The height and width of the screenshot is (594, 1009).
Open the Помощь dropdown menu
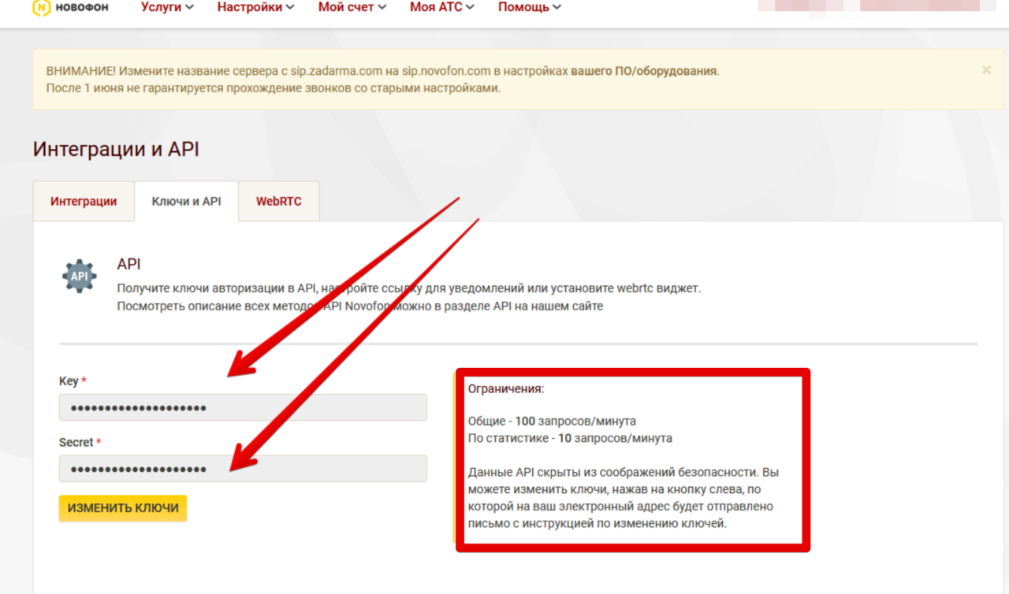530,7
